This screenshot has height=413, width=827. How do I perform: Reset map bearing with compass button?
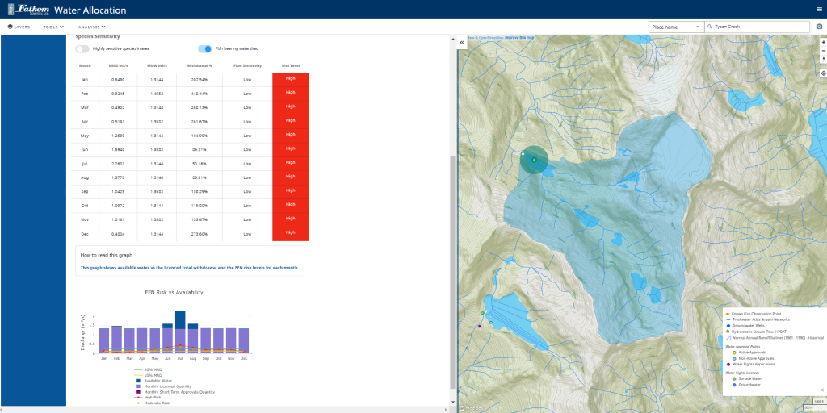823,60
